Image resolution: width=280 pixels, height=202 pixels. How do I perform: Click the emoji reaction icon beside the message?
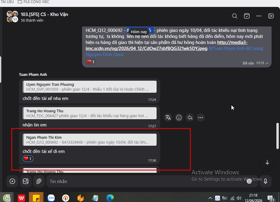click(x=179, y=118)
